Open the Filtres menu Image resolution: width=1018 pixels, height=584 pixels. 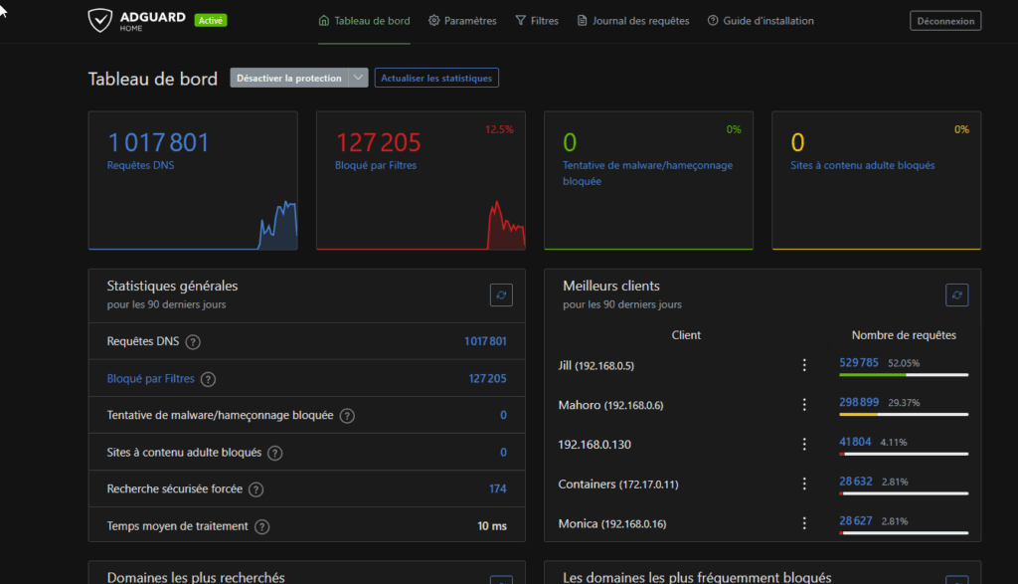537,21
